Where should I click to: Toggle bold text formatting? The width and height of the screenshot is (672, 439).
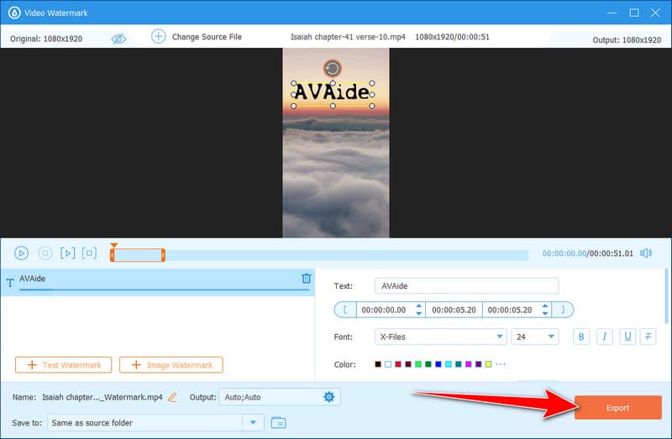pos(581,337)
